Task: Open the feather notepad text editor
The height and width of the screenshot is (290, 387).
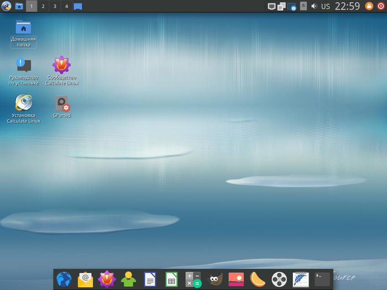Action: (301, 280)
